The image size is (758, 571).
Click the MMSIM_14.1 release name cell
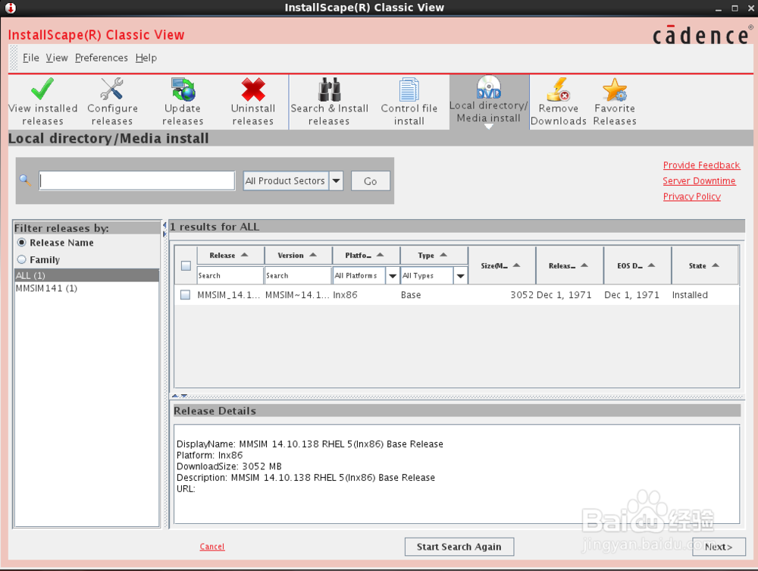click(229, 295)
